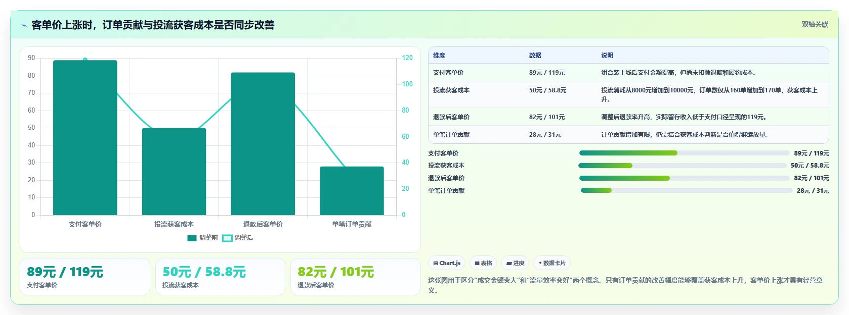Click the 50元 / 58.8元 data card
The image size is (849, 315).
tap(220, 277)
